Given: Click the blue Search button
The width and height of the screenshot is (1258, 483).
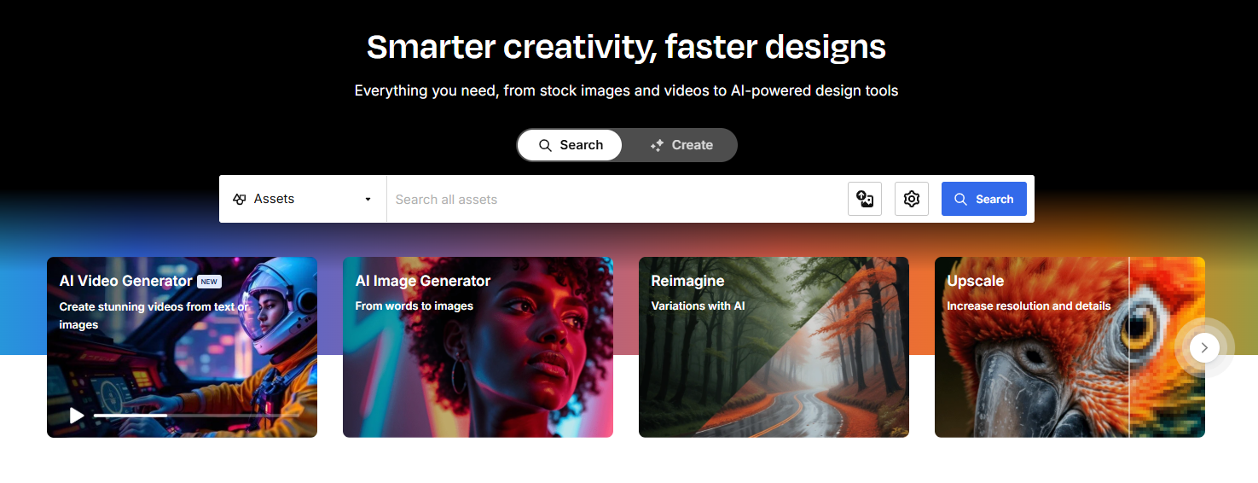Looking at the screenshot, I should tap(984, 199).
